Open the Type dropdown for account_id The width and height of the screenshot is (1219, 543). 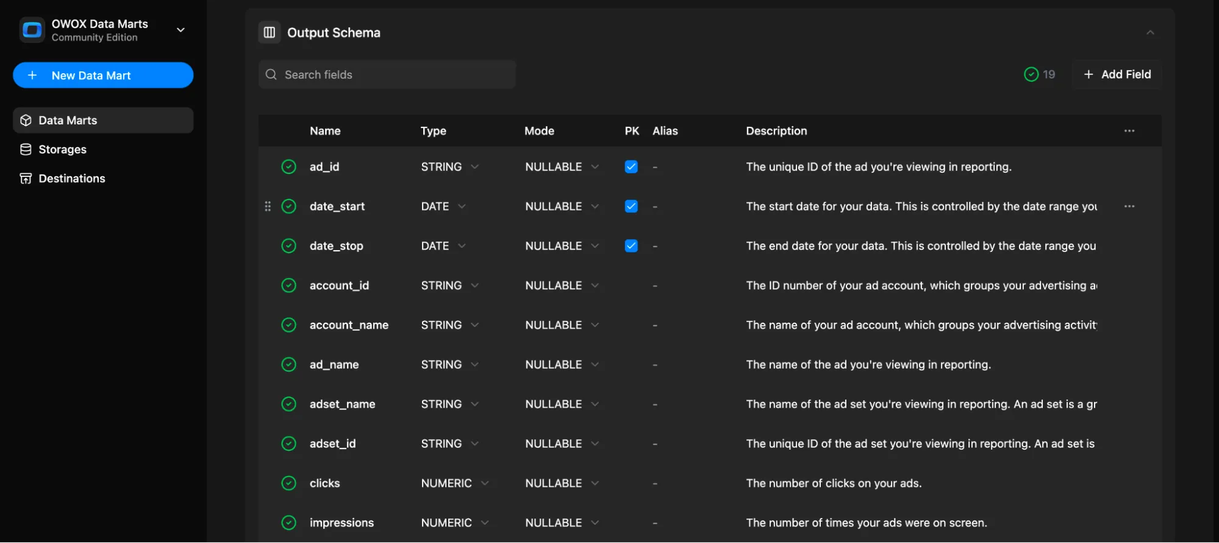point(450,286)
